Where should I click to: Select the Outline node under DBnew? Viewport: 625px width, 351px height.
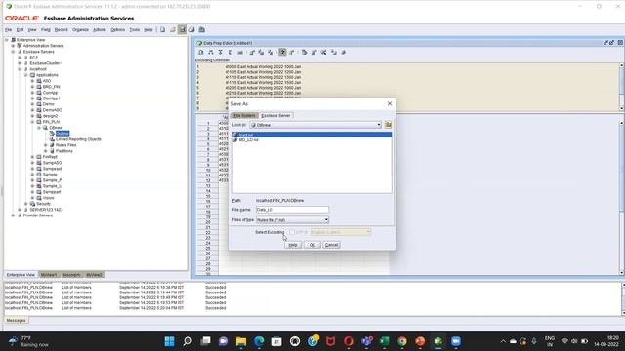[x=62, y=134]
